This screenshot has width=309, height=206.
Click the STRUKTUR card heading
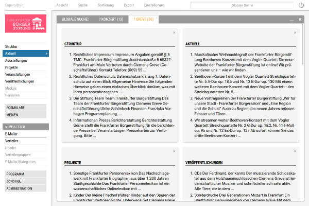click(73, 44)
